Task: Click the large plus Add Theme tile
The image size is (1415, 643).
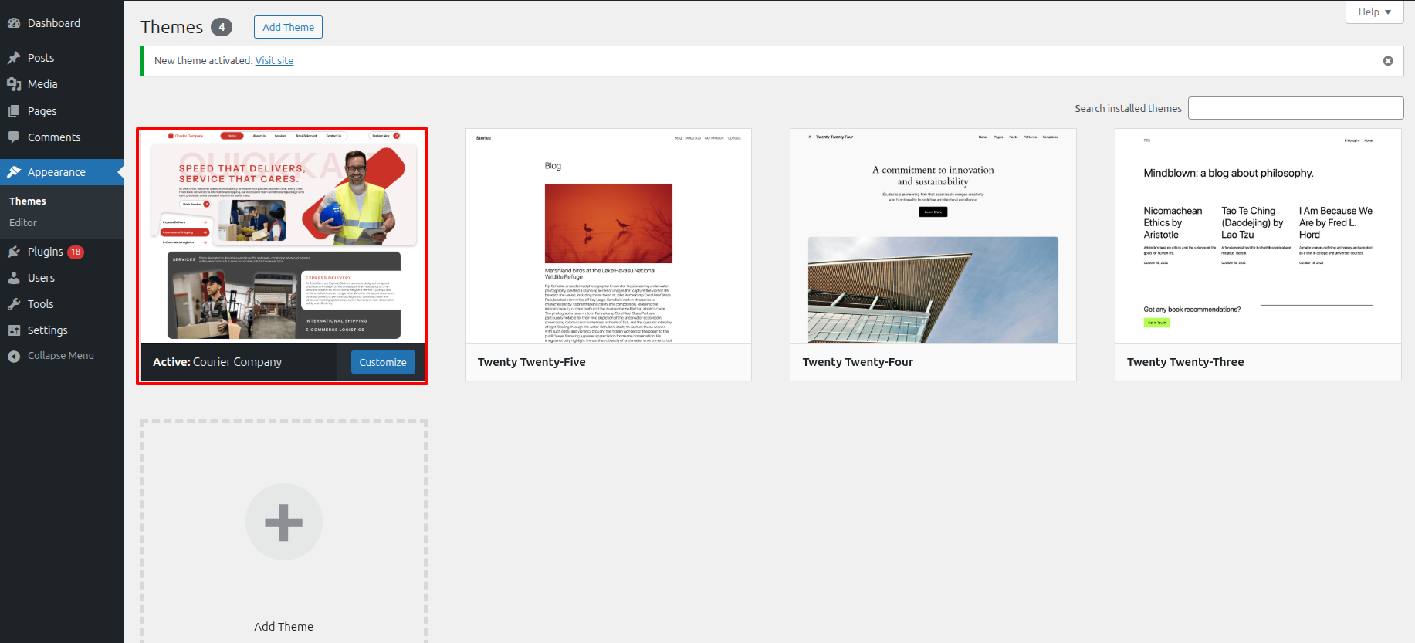Action: coord(283,523)
